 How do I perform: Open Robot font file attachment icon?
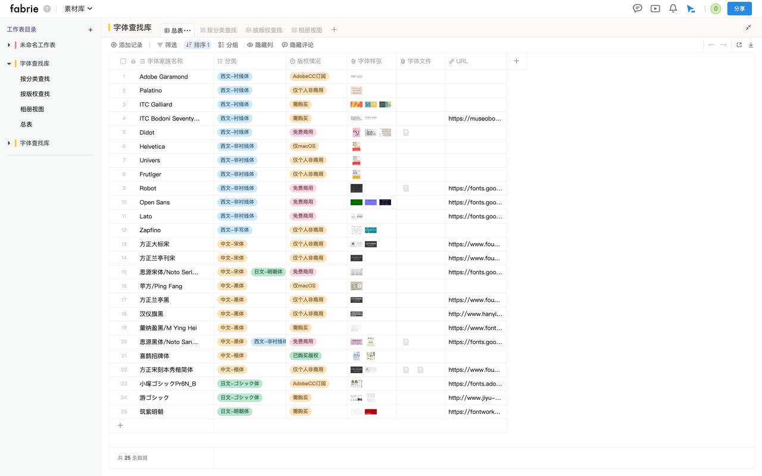click(x=406, y=188)
